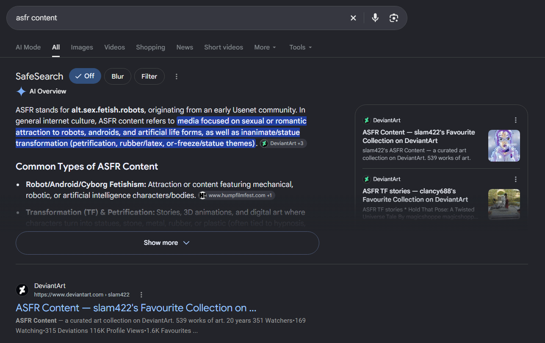Screen dimensions: 545x343
Task: Select the All results tab
Action: pos(56,47)
